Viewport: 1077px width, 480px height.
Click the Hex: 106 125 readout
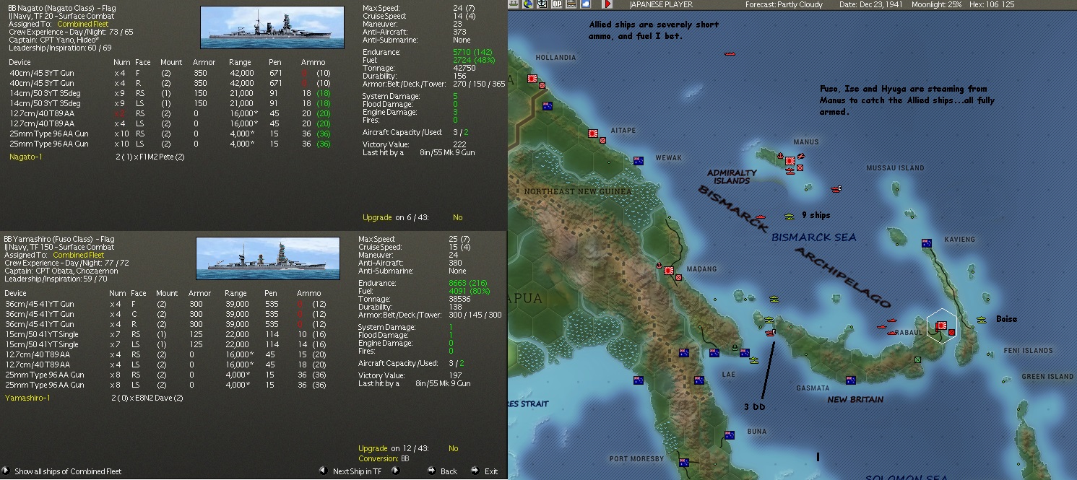tap(992, 4)
